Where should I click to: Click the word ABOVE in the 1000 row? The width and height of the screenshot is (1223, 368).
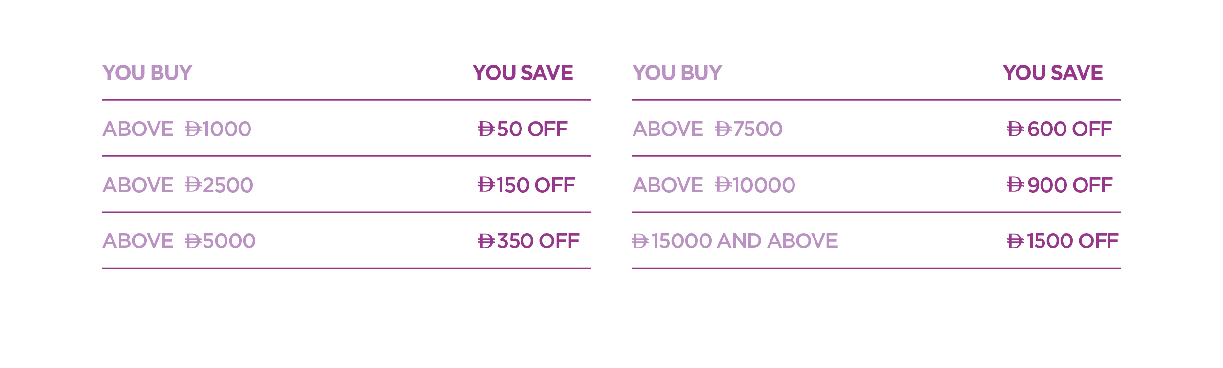[138, 129]
